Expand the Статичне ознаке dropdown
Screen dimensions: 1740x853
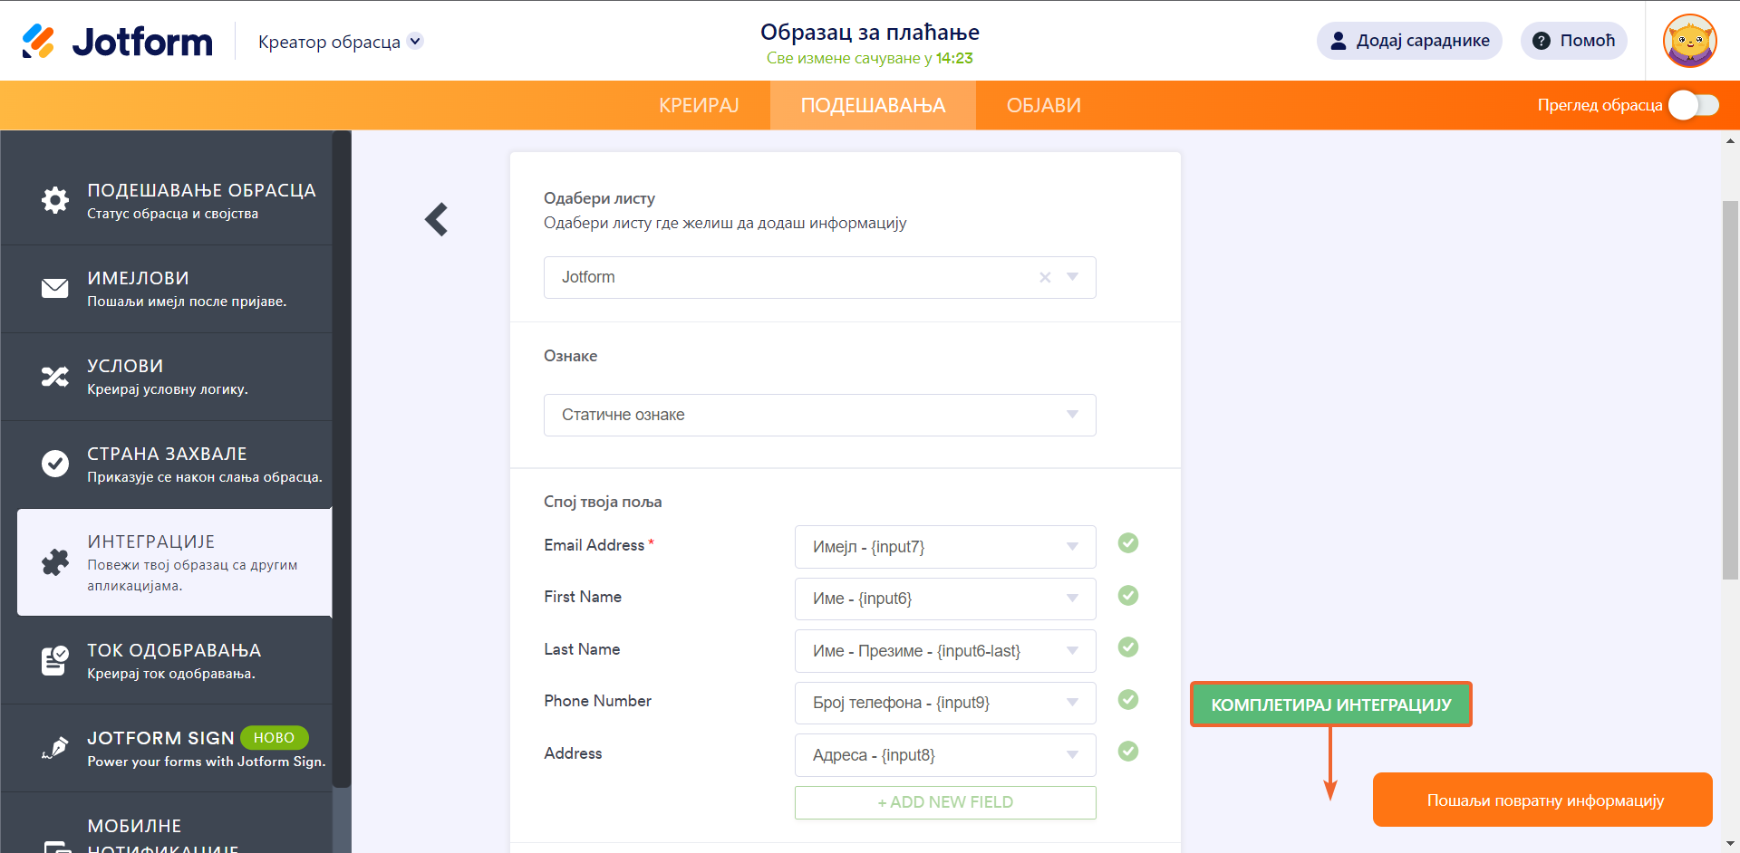[x=819, y=415]
